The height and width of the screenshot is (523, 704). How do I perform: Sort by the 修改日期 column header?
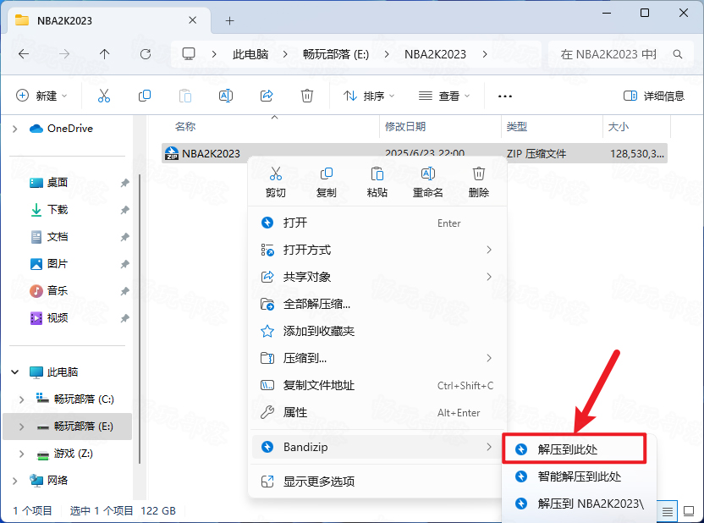click(441, 127)
